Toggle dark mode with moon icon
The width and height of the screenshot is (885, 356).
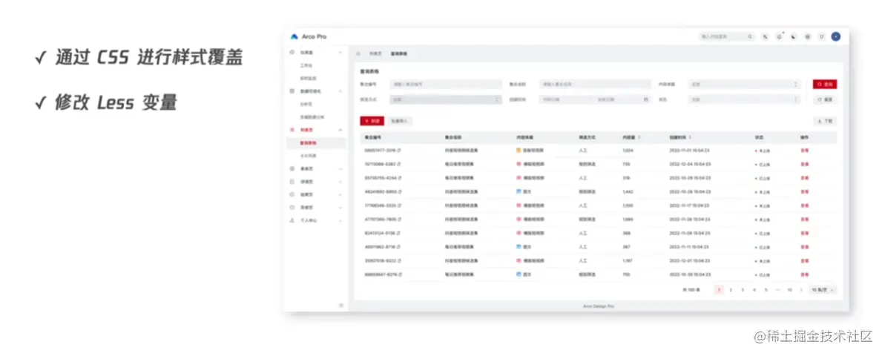[x=794, y=36]
